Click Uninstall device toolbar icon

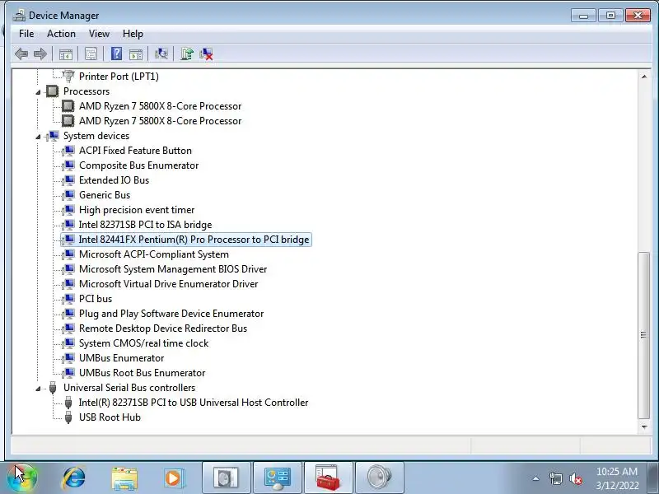click(206, 54)
